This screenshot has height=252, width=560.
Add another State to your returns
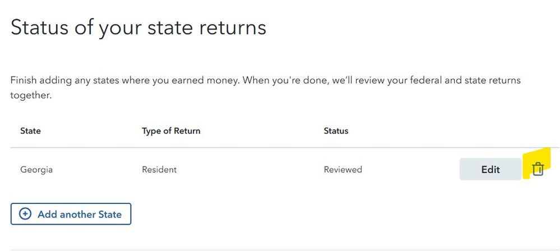(71, 214)
